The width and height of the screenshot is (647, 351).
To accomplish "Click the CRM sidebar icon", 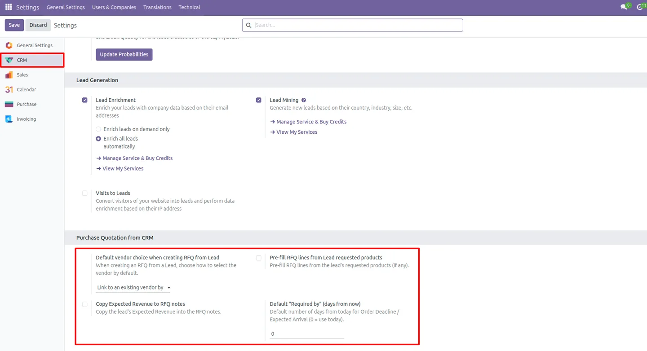I will point(9,60).
